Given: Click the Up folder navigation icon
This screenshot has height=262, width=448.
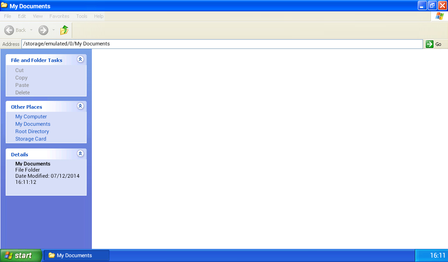Looking at the screenshot, I should coord(64,30).
